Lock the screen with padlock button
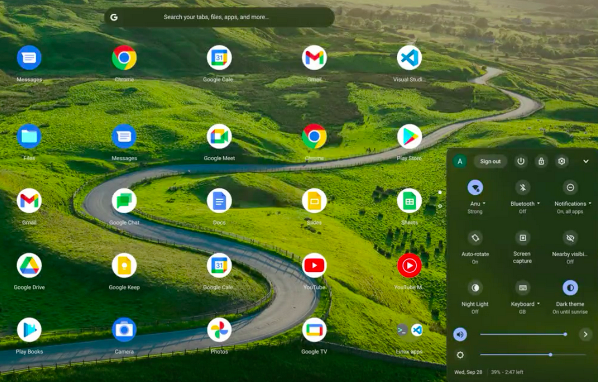 [541, 161]
